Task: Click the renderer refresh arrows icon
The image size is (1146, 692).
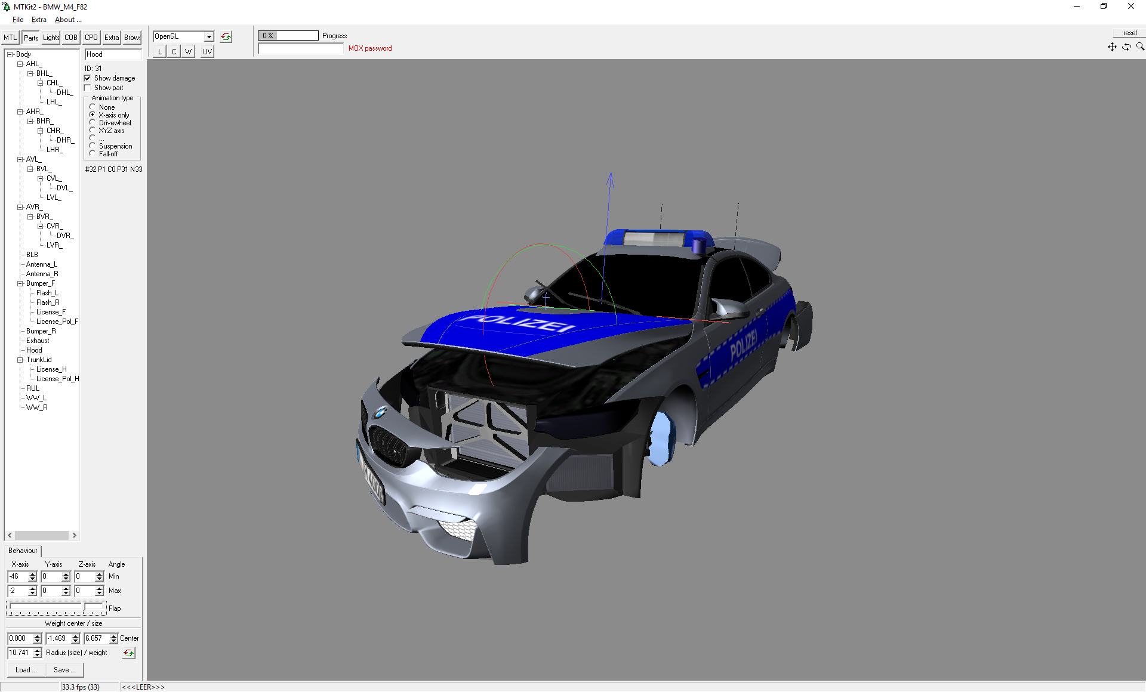Action: pyautogui.click(x=226, y=37)
